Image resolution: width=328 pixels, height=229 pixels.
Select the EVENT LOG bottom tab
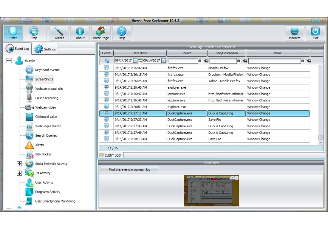(x=111, y=155)
